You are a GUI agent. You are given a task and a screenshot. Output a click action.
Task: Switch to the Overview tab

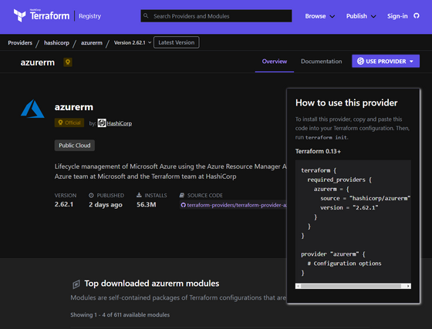[275, 62]
